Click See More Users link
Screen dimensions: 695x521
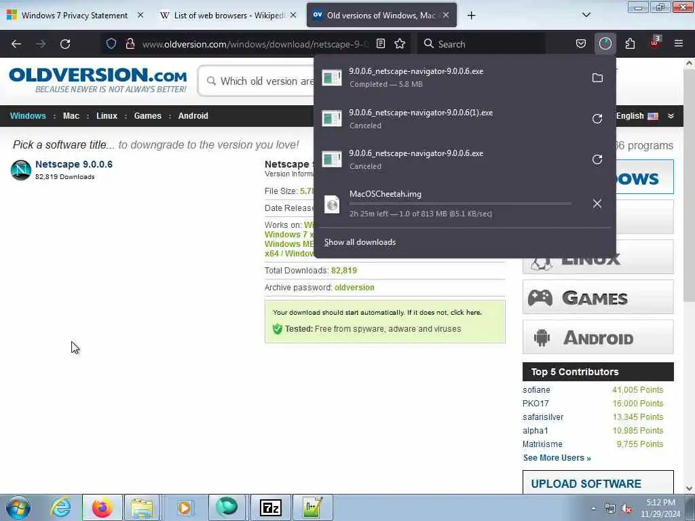click(557, 458)
